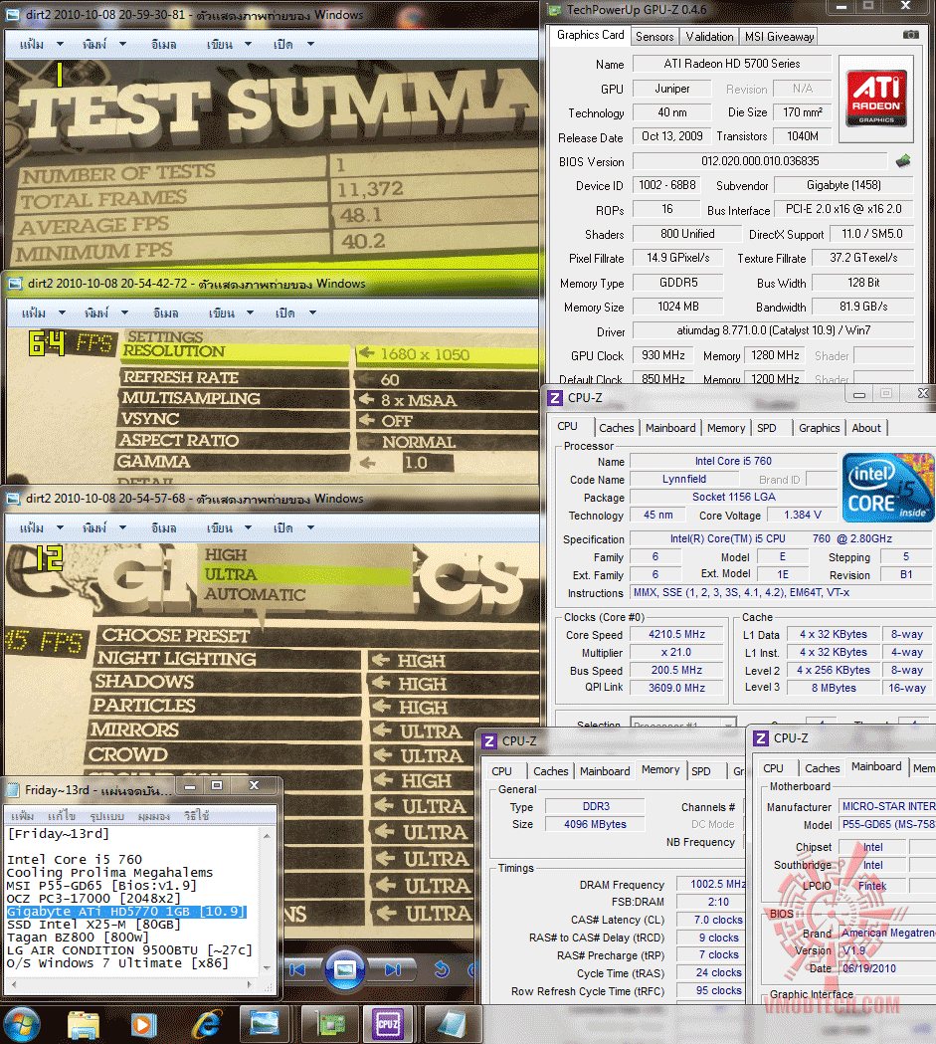Image resolution: width=936 pixels, height=1044 pixels.
Task: Open Windows Explorer from the taskbar
Action: point(84,1025)
